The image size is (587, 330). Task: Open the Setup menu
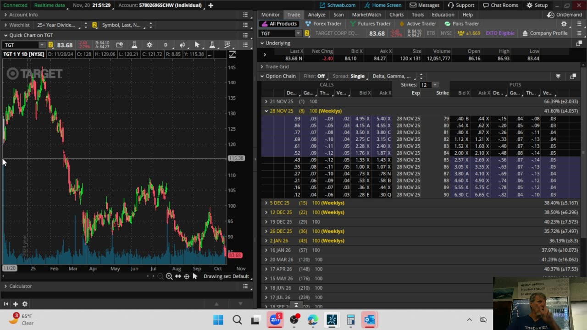(x=537, y=5)
